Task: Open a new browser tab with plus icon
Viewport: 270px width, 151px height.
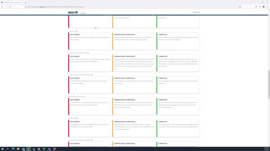Action: coord(26,2)
